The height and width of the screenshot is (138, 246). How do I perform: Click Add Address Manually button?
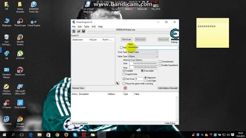coord(168,88)
